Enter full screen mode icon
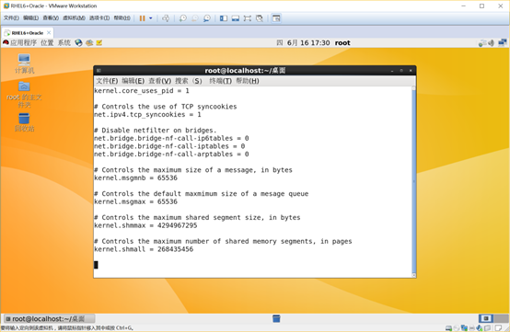 coord(248,18)
